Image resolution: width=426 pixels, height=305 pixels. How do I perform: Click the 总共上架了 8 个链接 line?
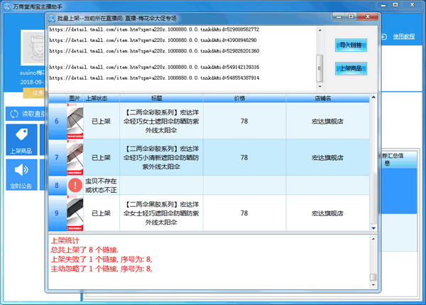[x=84, y=250]
